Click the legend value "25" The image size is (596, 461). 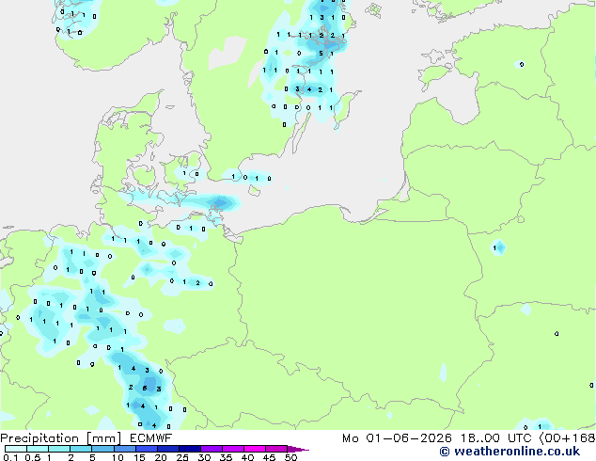coord(182,457)
